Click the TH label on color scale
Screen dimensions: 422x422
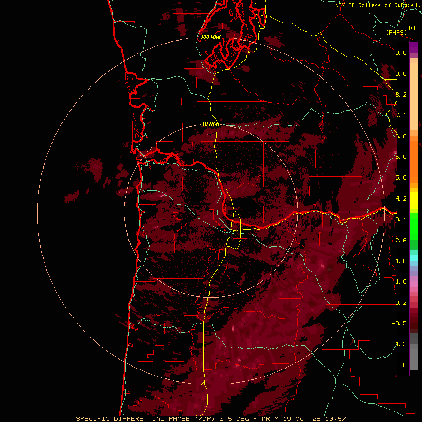tap(403, 365)
